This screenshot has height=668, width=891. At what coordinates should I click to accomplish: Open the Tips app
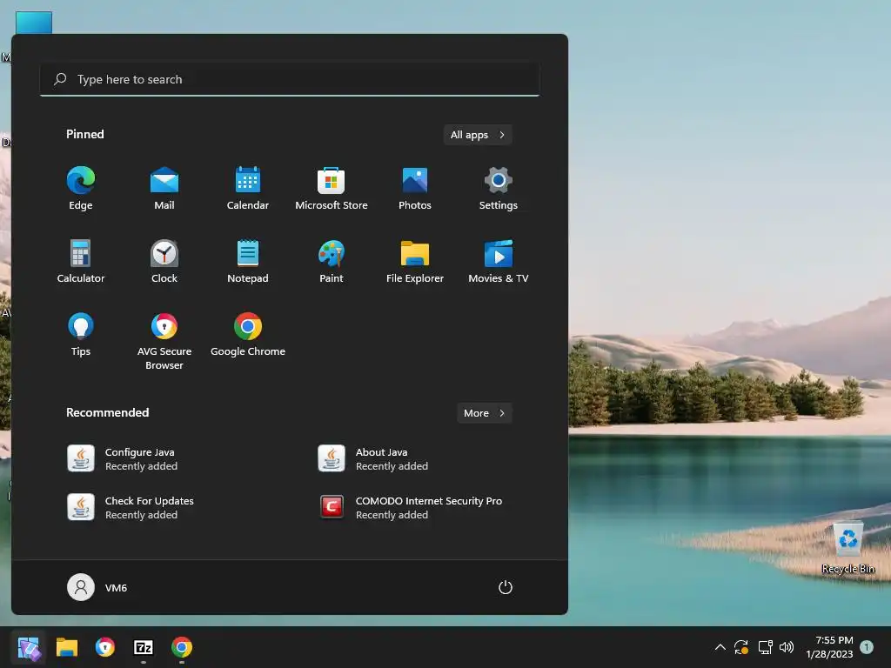point(81,335)
